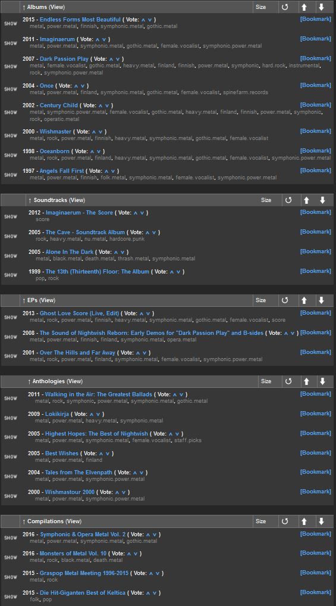Image resolution: width=336 pixels, height=606 pixels.
Task: Collapse the Soundtracks section arrow
Action: point(30,200)
